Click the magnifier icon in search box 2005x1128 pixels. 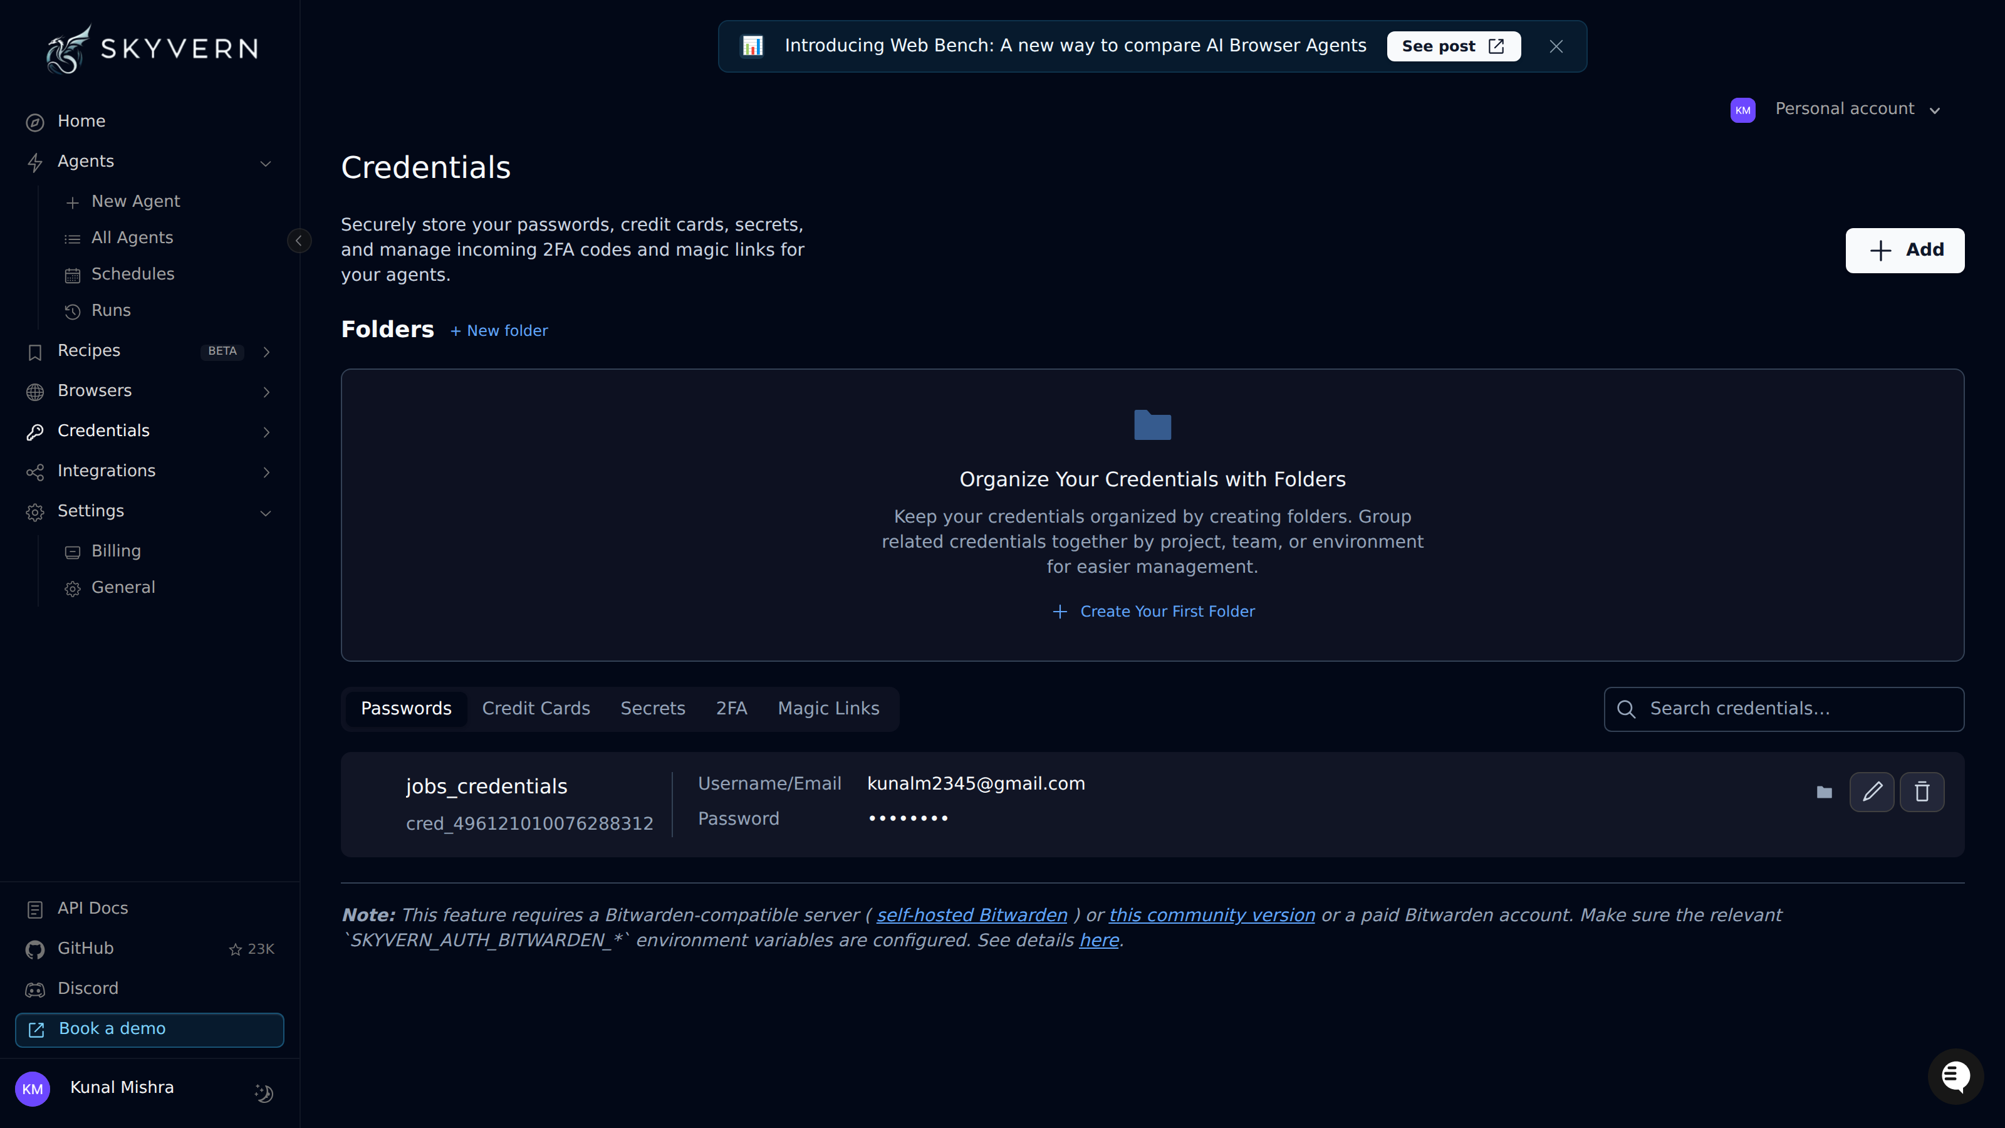coord(1626,709)
